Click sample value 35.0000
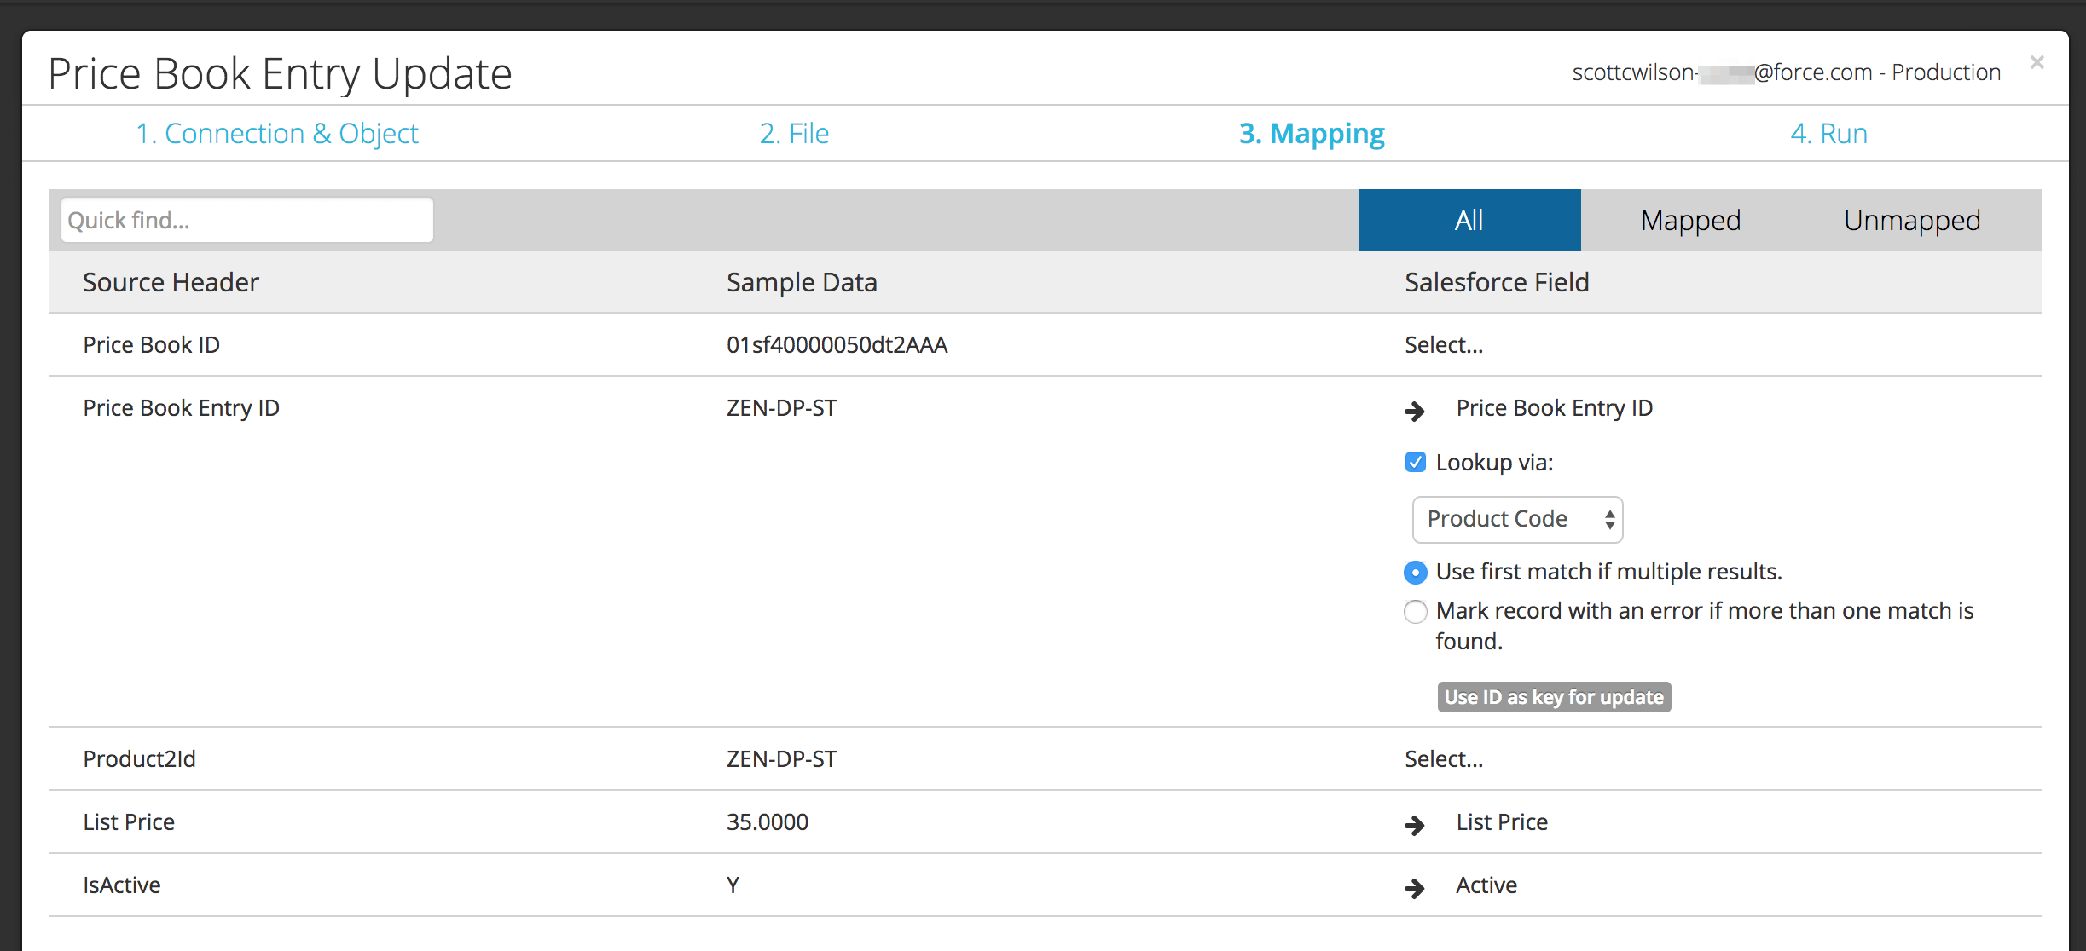This screenshot has height=951, width=2086. 768,822
